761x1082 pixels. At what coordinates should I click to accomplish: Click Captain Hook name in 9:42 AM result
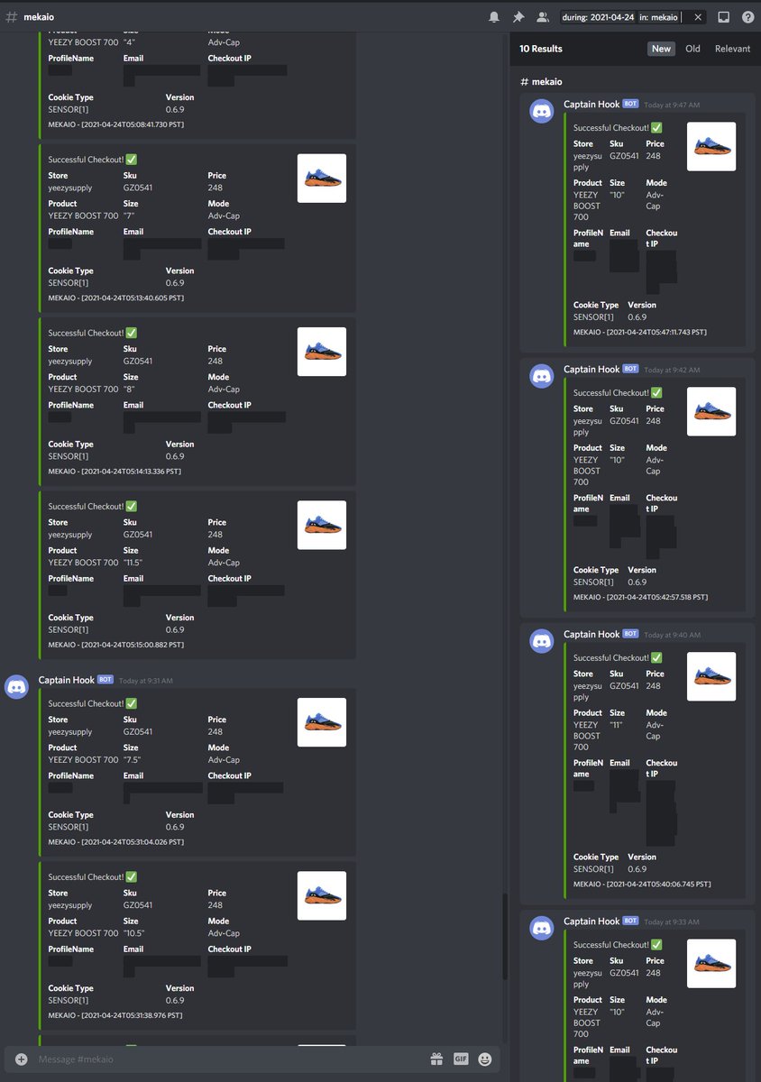591,370
